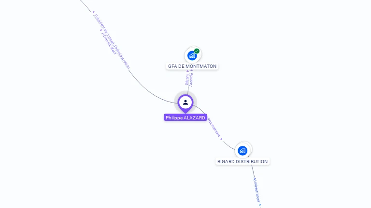Click the arrowhead beside the Représentant label

point(221,139)
